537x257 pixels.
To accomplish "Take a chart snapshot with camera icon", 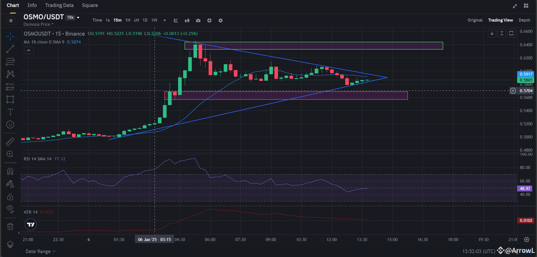I will 198,20.
